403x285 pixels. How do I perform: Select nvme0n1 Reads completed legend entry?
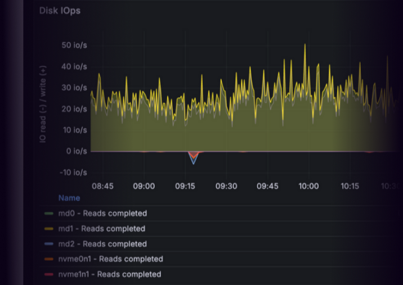pyautogui.click(x=110, y=259)
